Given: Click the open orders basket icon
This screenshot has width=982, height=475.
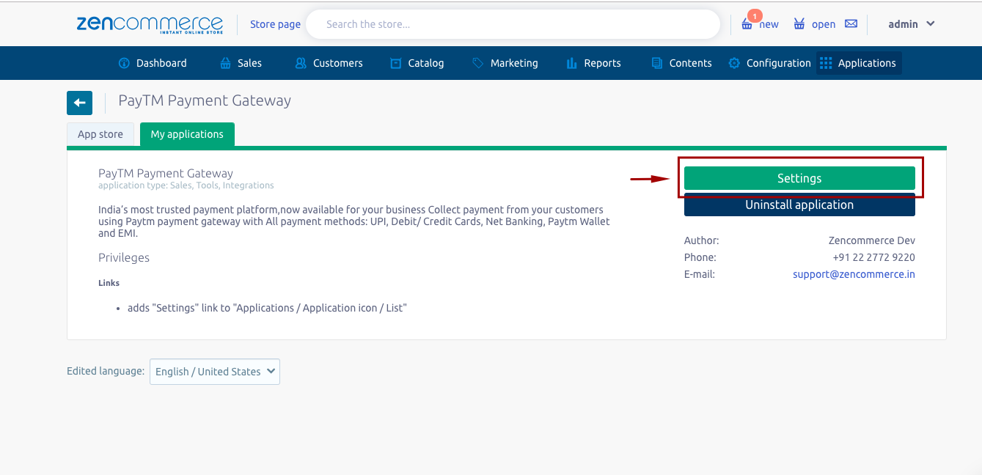Looking at the screenshot, I should tap(799, 24).
